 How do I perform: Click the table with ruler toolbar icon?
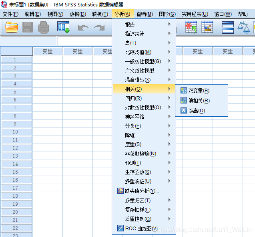pos(207,27)
